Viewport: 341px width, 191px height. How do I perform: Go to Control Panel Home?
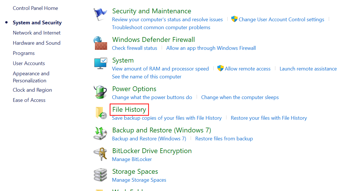tap(35, 8)
